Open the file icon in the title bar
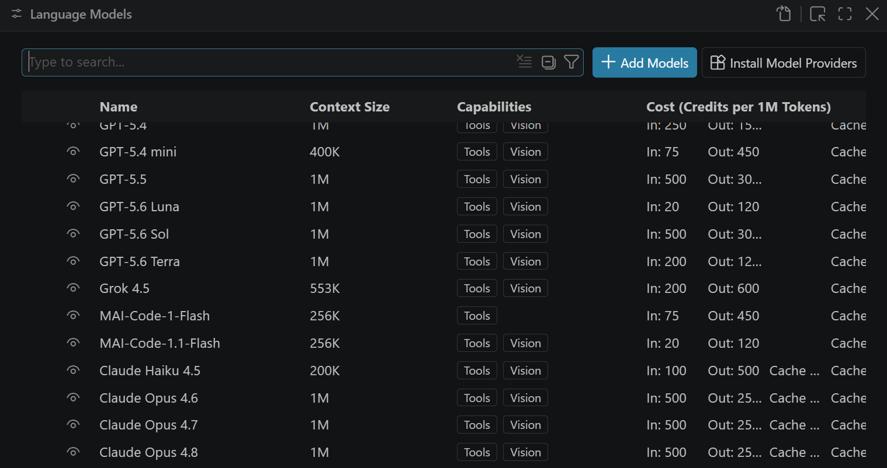The height and width of the screenshot is (468, 887). [784, 14]
